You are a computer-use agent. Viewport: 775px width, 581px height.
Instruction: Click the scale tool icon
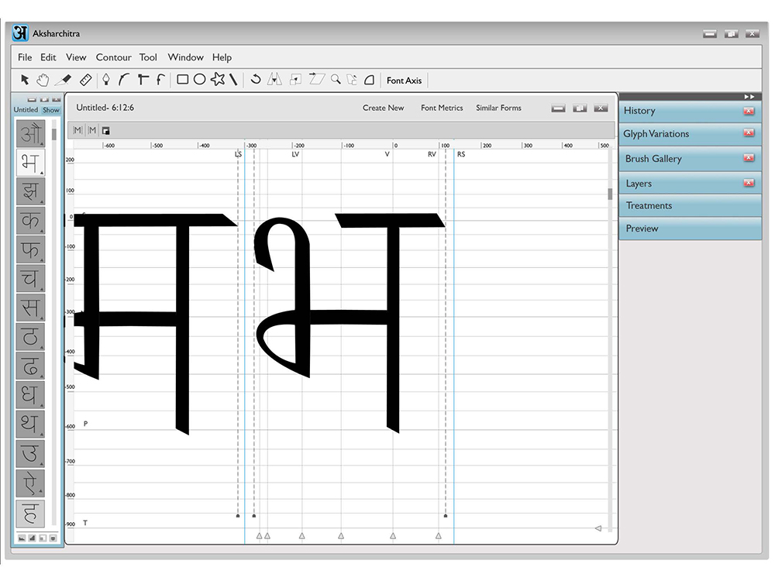click(295, 80)
